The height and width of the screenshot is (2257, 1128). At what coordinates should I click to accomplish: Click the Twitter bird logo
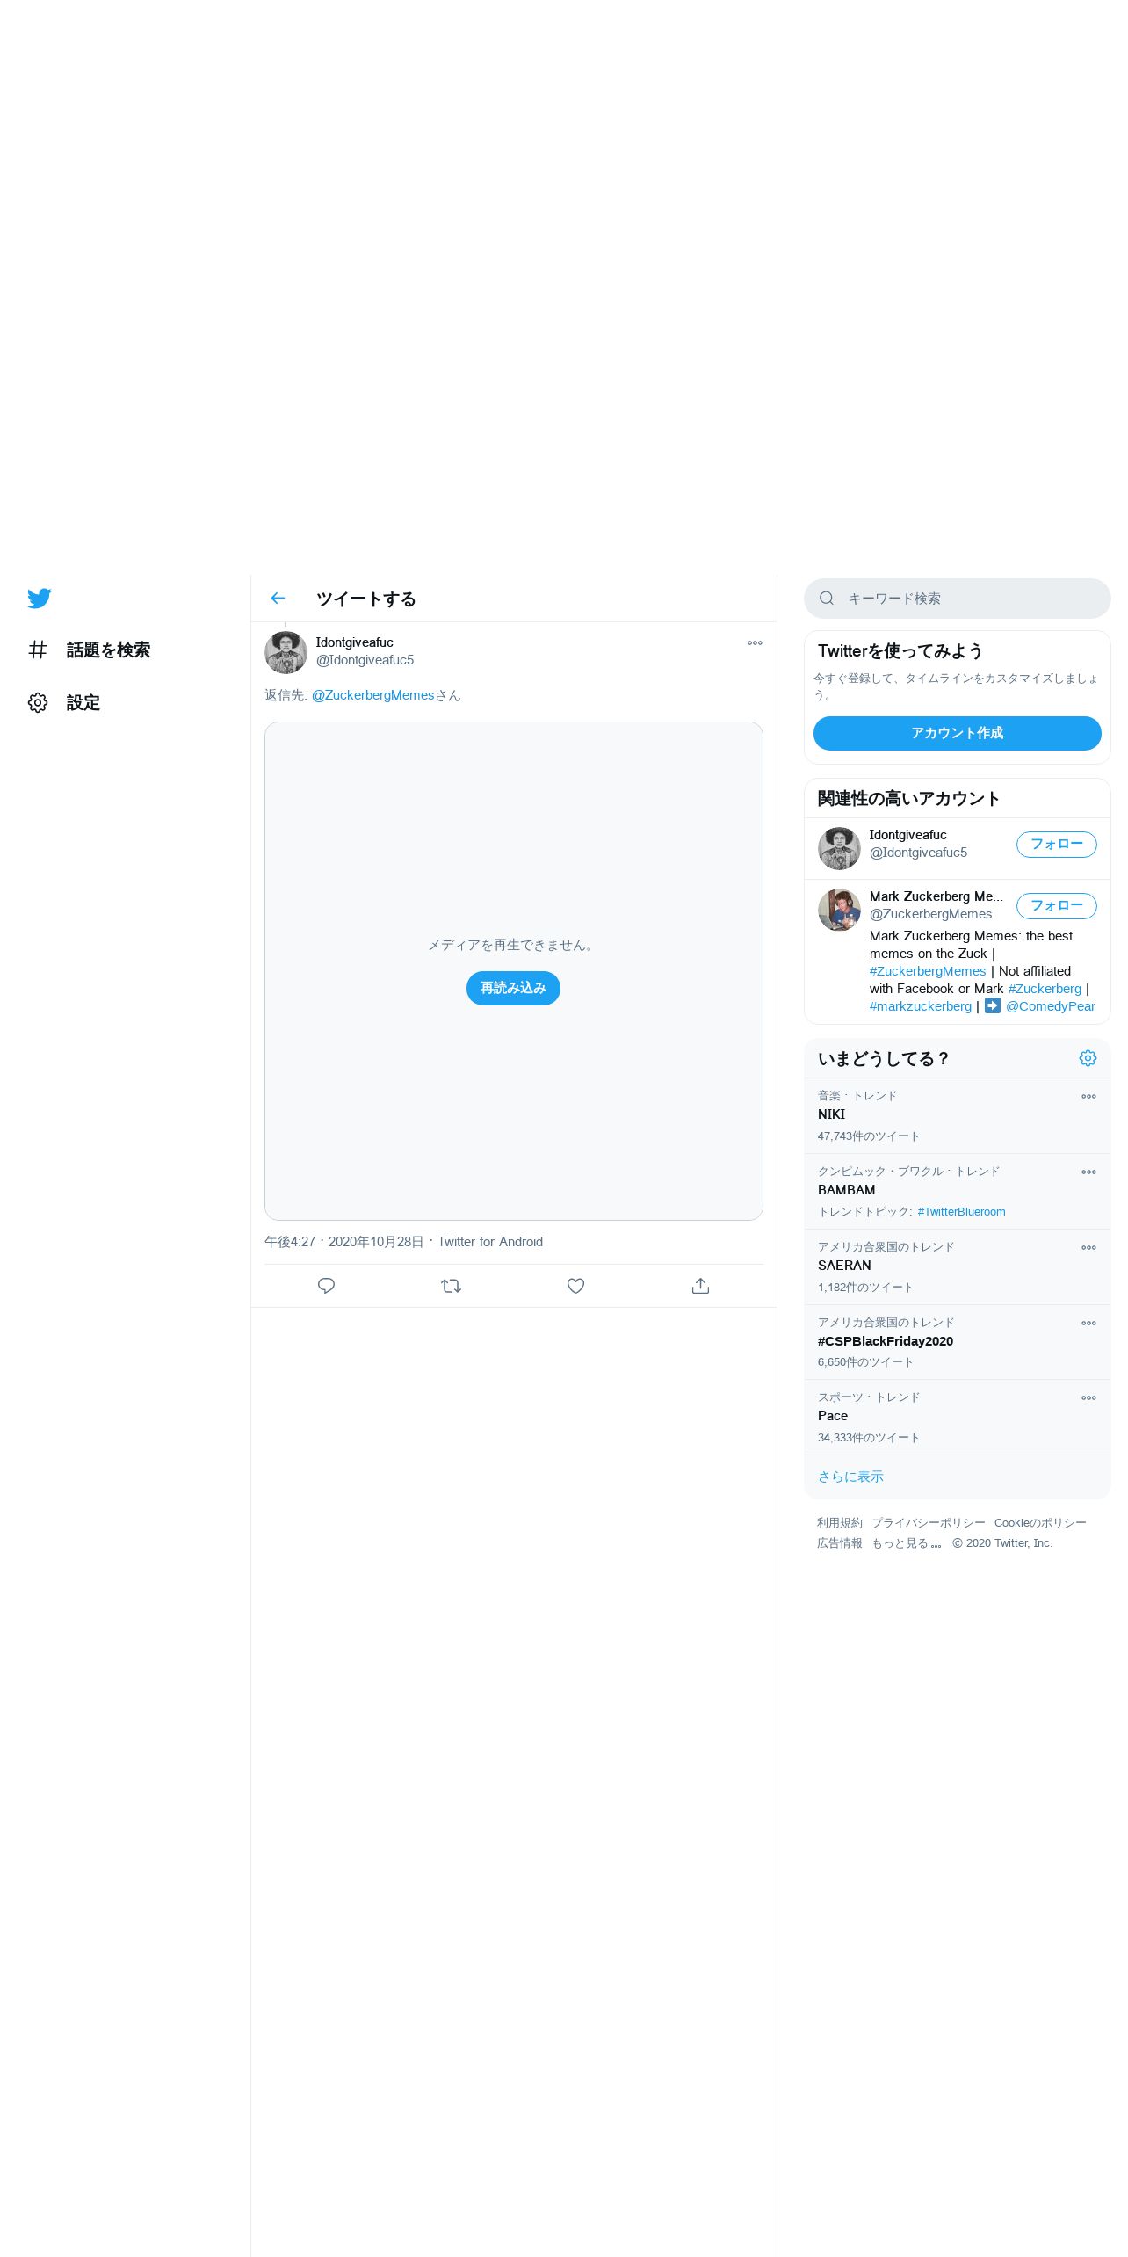coord(39,599)
